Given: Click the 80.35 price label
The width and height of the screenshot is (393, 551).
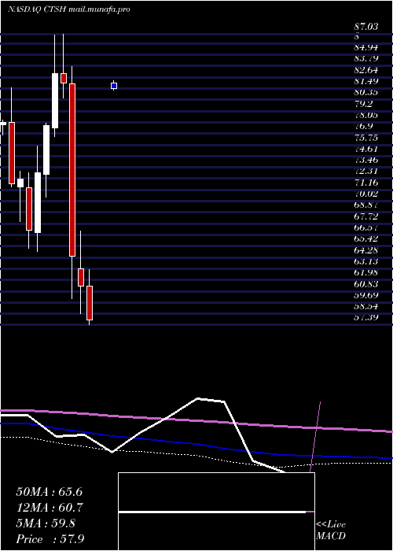Looking at the screenshot, I should (366, 92).
